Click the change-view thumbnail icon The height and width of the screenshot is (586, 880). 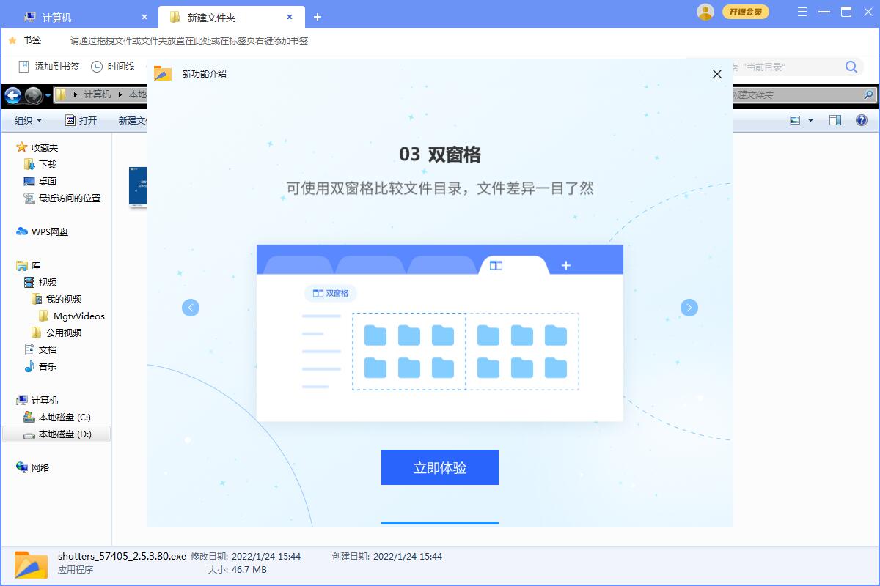[794, 119]
